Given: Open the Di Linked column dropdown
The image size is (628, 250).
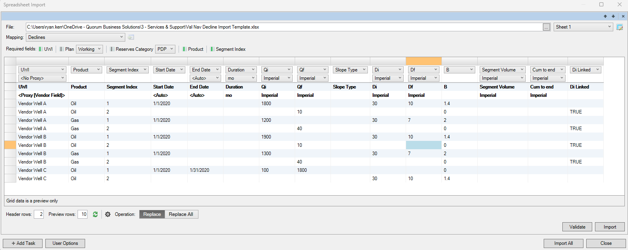Looking at the screenshot, I should (585, 70).
